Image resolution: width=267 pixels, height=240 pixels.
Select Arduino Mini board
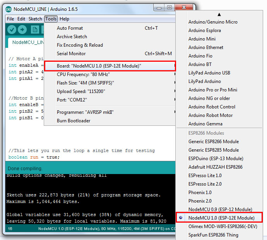[x=219, y=39]
